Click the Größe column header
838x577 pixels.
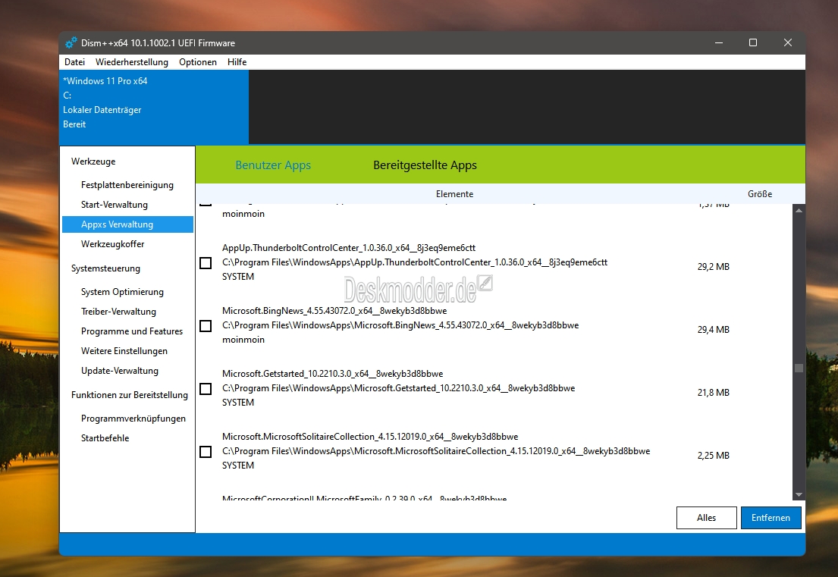[760, 194]
